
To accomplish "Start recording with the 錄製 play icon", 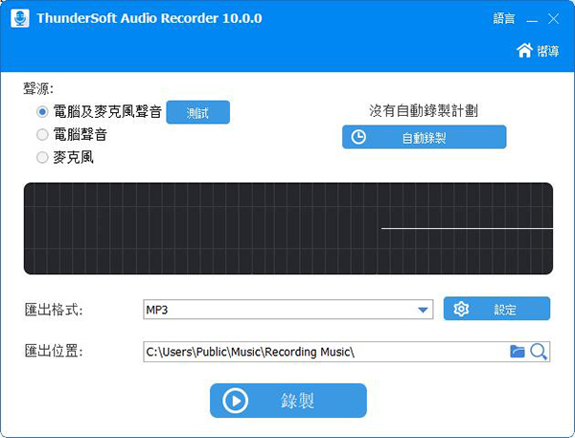I will pyautogui.click(x=236, y=401).
